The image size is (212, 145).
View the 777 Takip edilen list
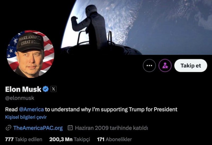point(24,139)
